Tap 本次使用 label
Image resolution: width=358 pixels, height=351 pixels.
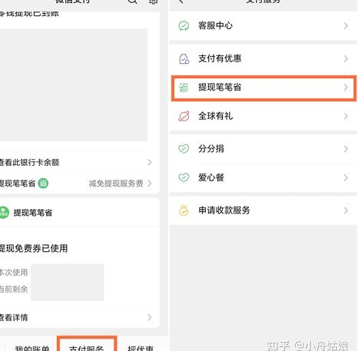(x=14, y=272)
